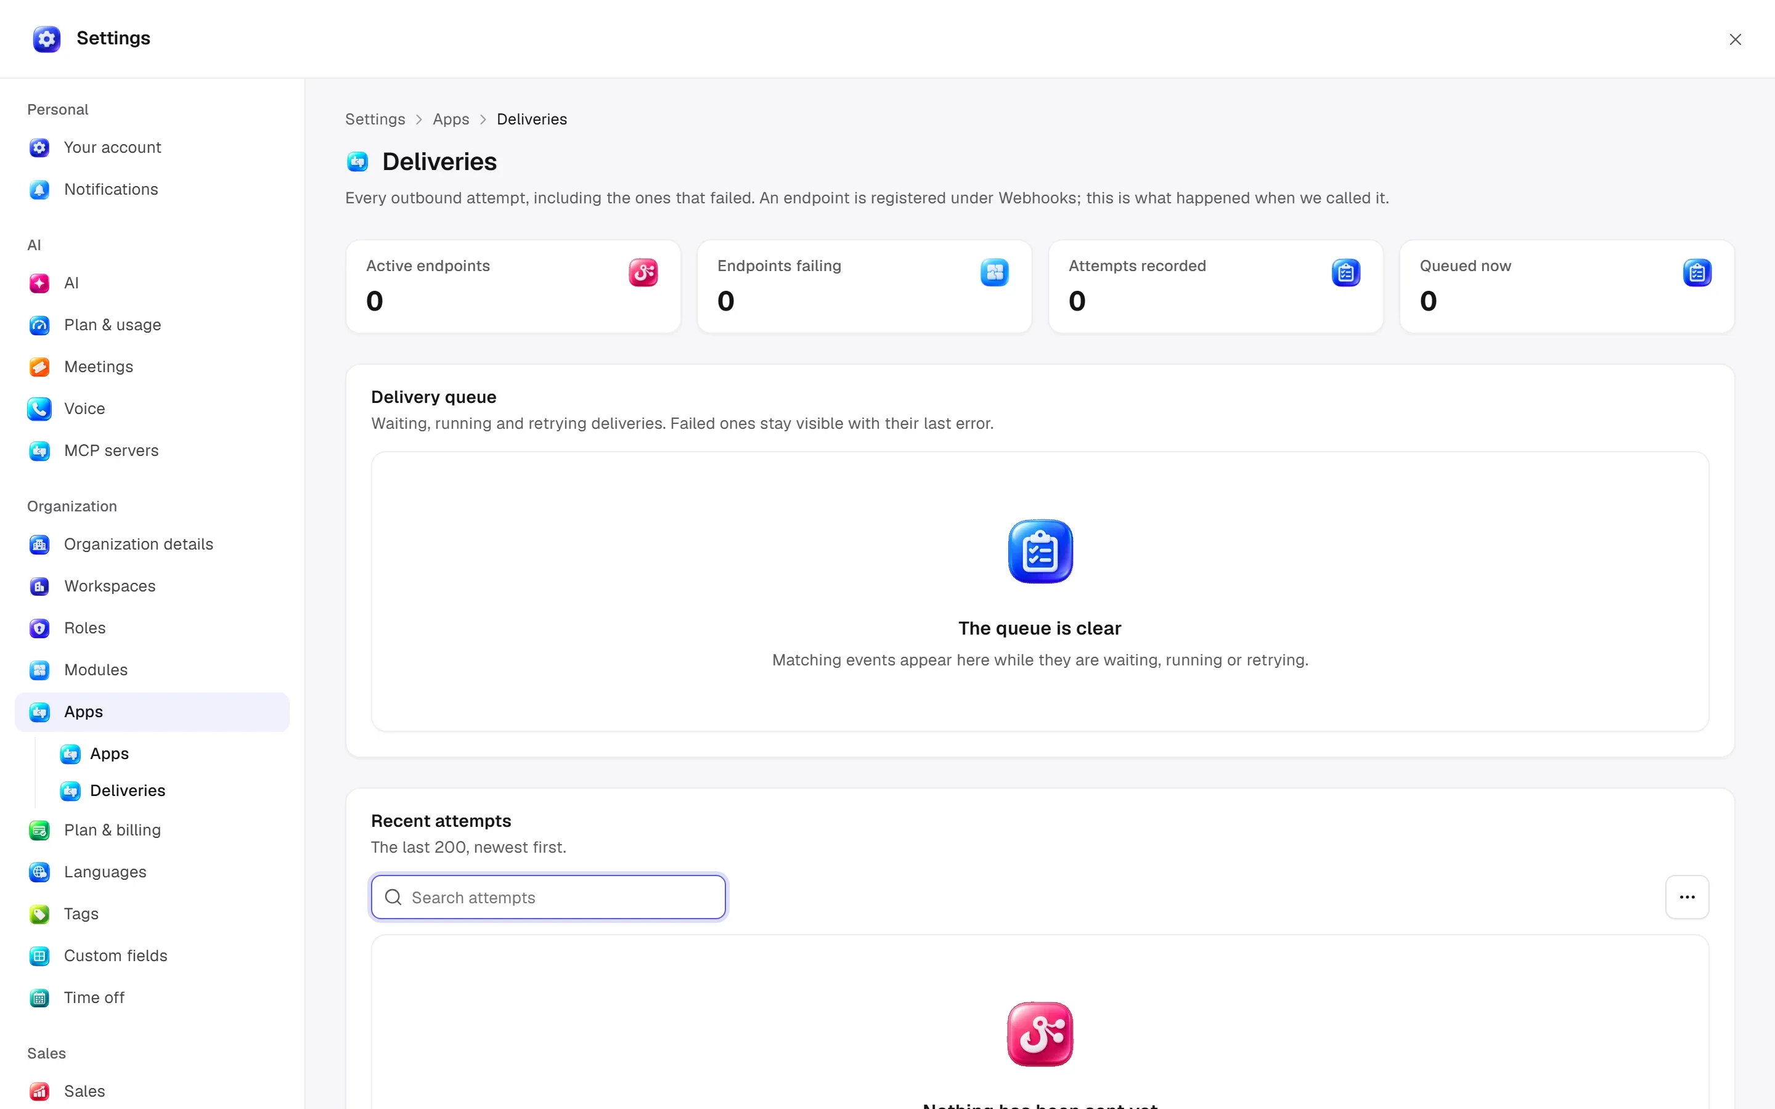Select the Meetings icon in sidebar
The image size is (1775, 1109).
tap(39, 367)
